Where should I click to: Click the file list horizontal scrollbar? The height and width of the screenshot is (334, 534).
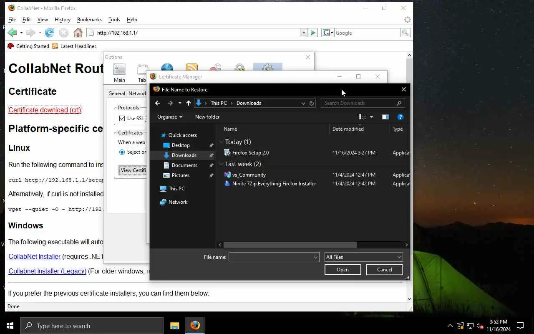point(290,245)
